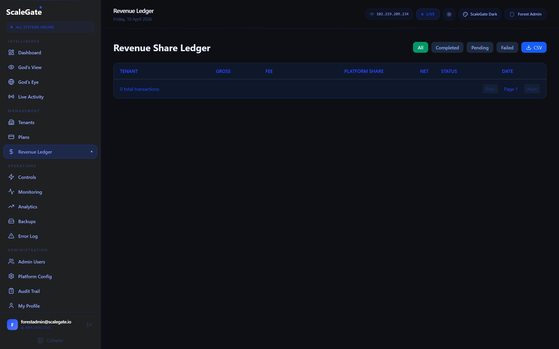Open God's Eye monitoring view
The width and height of the screenshot is (559, 349).
point(28,82)
